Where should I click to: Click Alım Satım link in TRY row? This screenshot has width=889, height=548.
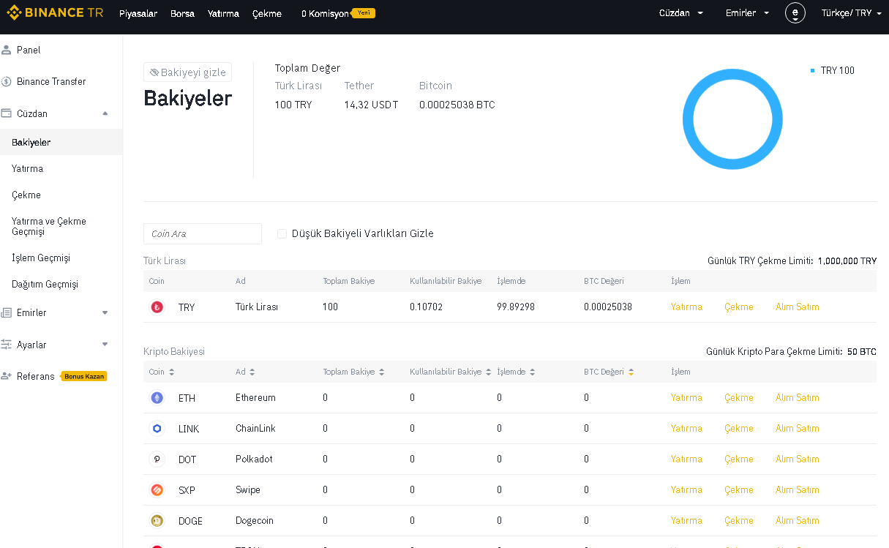[x=798, y=307]
